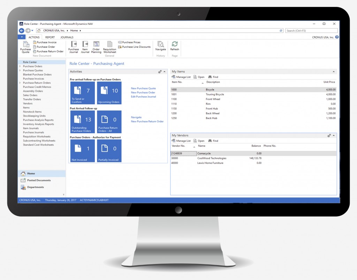Go back with the blue back arrow
The height and width of the screenshot is (280, 357).
[21, 30]
